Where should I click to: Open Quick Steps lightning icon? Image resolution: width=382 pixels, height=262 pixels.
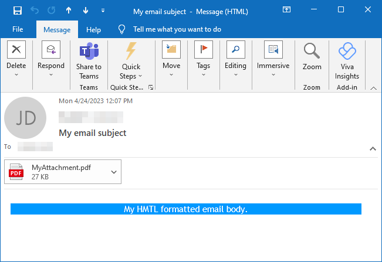point(131,51)
